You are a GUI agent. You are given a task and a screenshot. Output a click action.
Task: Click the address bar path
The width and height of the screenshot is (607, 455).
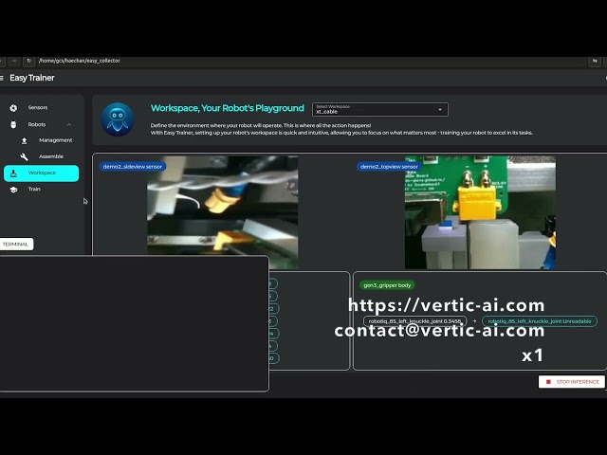click(x=80, y=61)
